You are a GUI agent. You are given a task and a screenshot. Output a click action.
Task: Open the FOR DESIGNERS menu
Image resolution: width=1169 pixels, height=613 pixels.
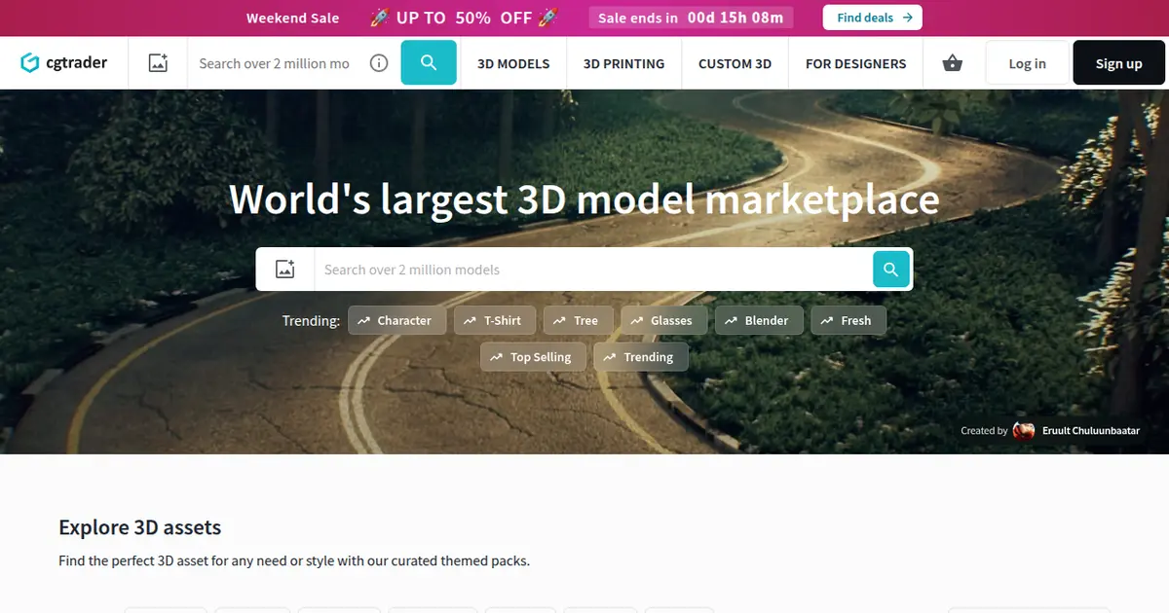click(855, 63)
